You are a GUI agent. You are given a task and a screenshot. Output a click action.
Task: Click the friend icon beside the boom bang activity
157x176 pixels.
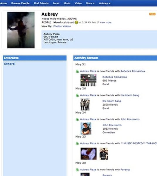click(x=77, y=95)
